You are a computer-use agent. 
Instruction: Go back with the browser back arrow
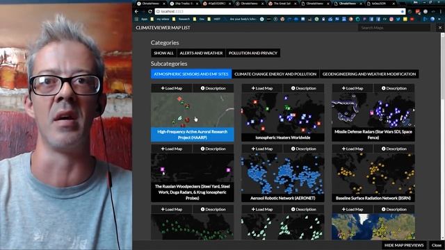137,12
